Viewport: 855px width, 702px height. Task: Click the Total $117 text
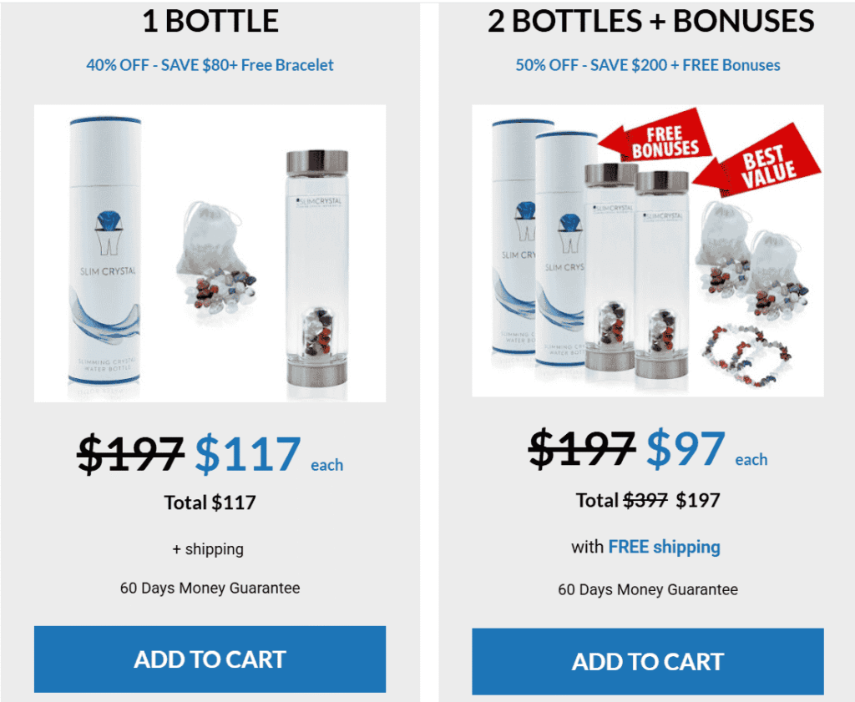click(x=210, y=503)
